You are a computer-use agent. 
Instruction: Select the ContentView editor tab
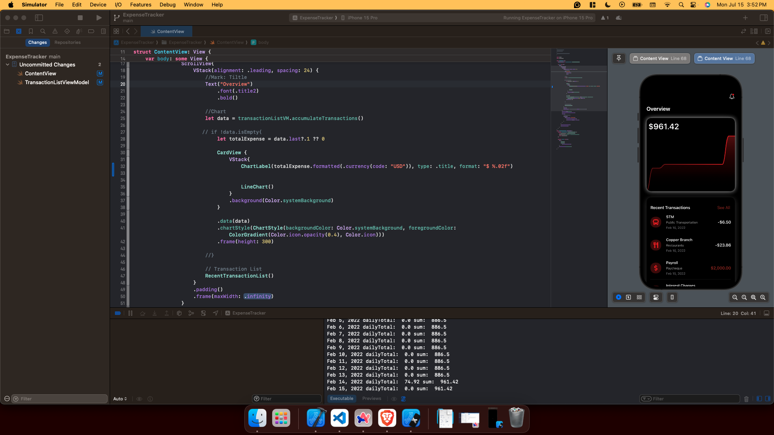(x=166, y=31)
